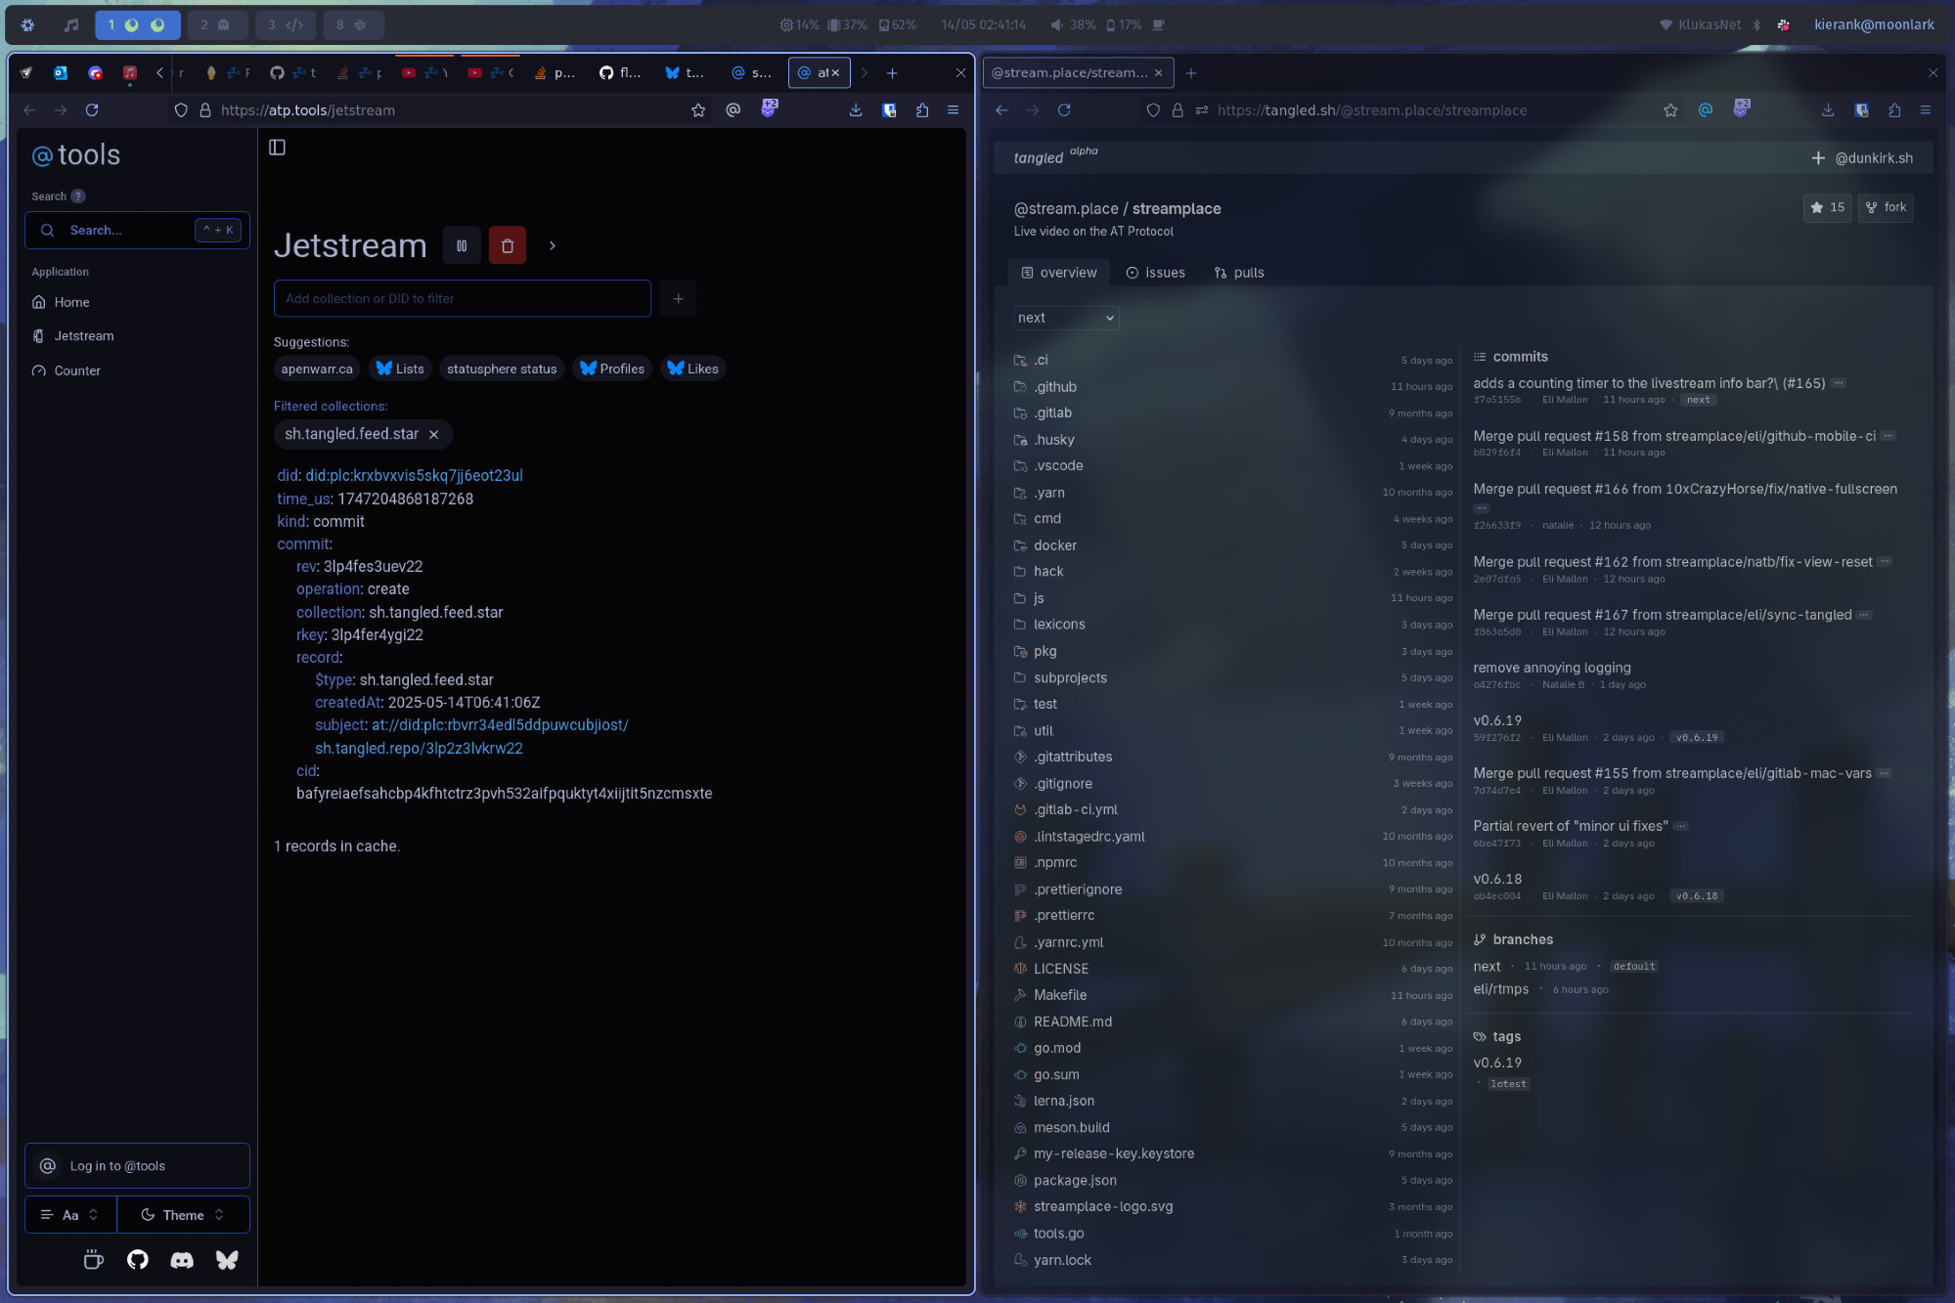Select the Profiles suggestion chip

pos(612,369)
